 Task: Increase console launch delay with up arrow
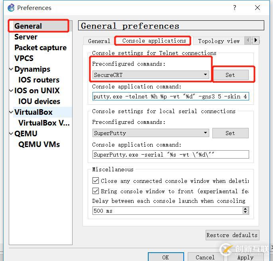[246, 209]
